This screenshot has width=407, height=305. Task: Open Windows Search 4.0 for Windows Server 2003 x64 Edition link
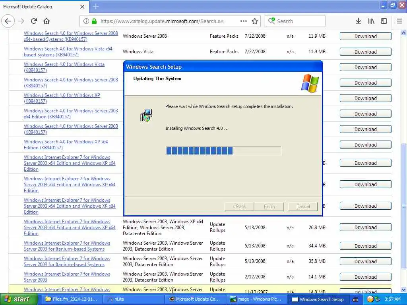point(71,114)
